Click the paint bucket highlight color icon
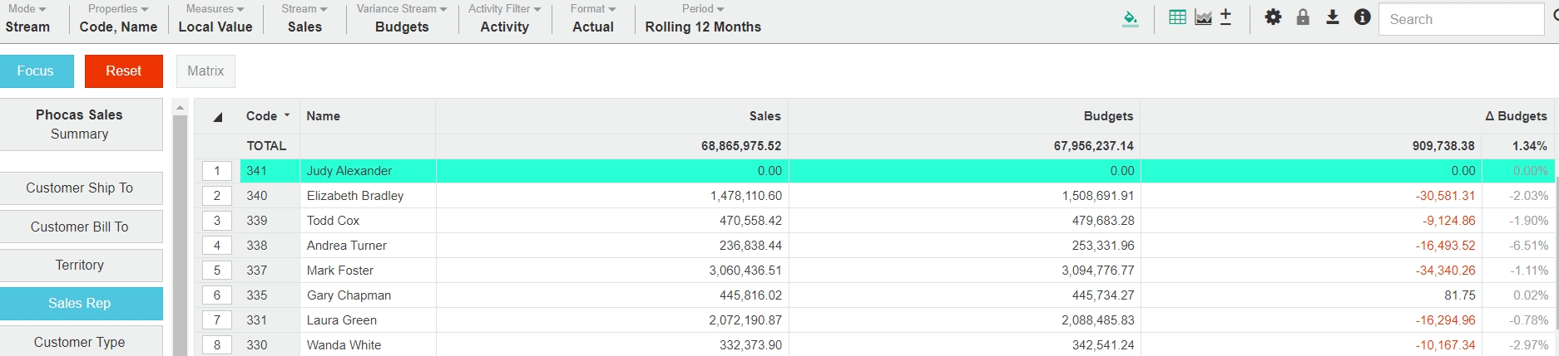This screenshot has height=356, width=1559. point(1130,18)
